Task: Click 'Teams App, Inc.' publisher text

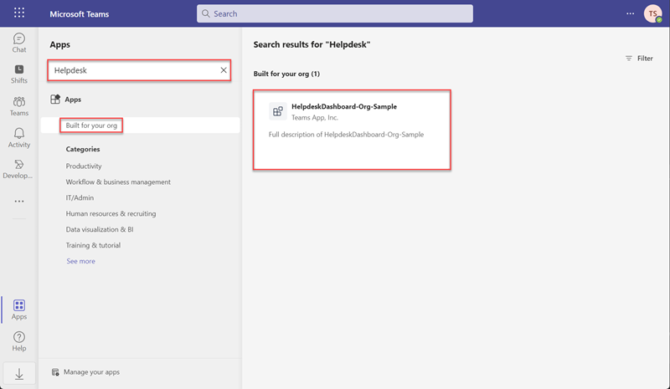Action: click(x=315, y=117)
